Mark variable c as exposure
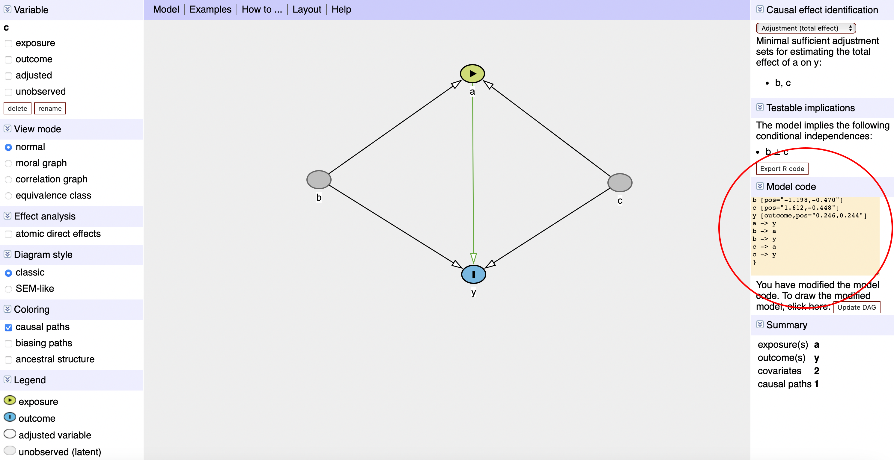Viewport: 894px width, 460px height. coord(8,43)
